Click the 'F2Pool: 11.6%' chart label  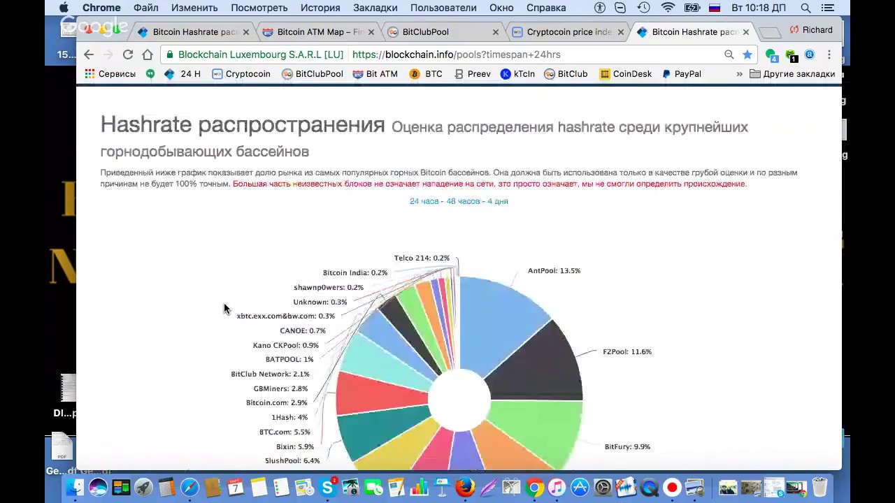pyautogui.click(x=627, y=352)
